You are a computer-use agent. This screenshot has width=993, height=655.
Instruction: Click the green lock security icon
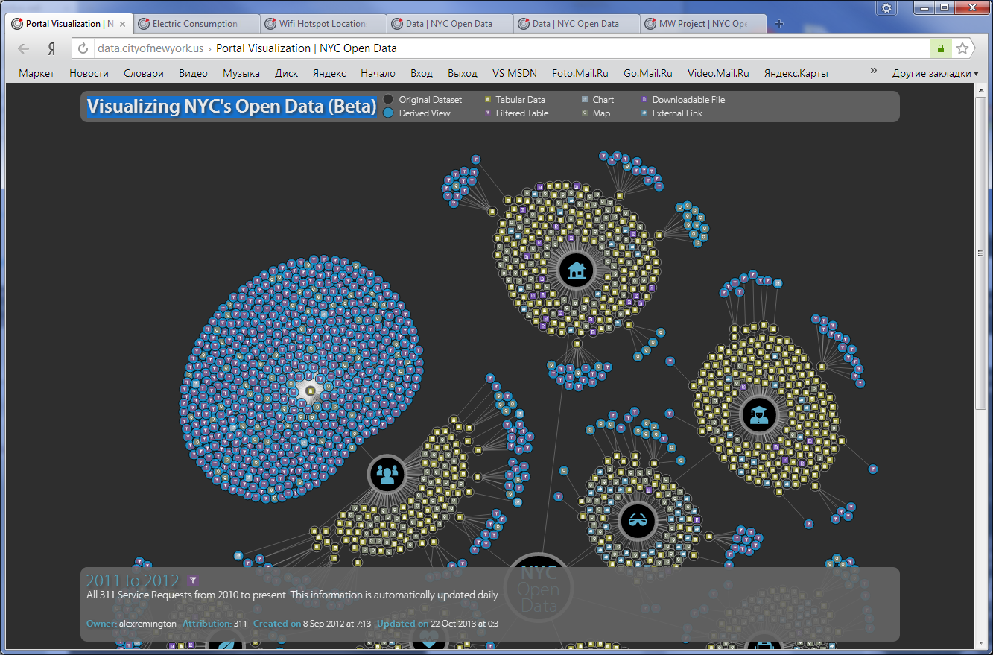point(940,48)
